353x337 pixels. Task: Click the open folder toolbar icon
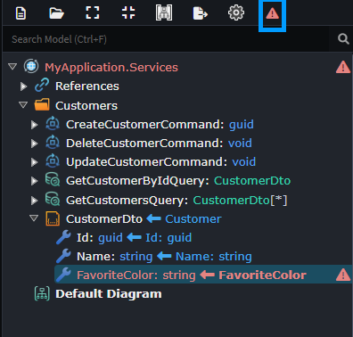(x=56, y=13)
